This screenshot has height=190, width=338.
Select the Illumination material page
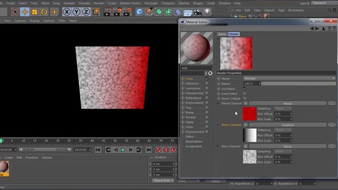[194, 141]
